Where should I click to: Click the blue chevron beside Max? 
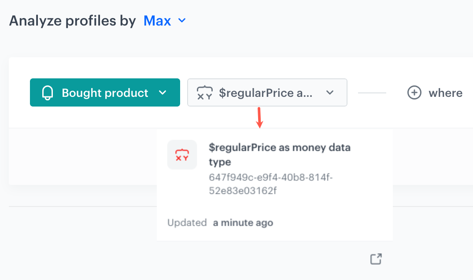tap(181, 21)
